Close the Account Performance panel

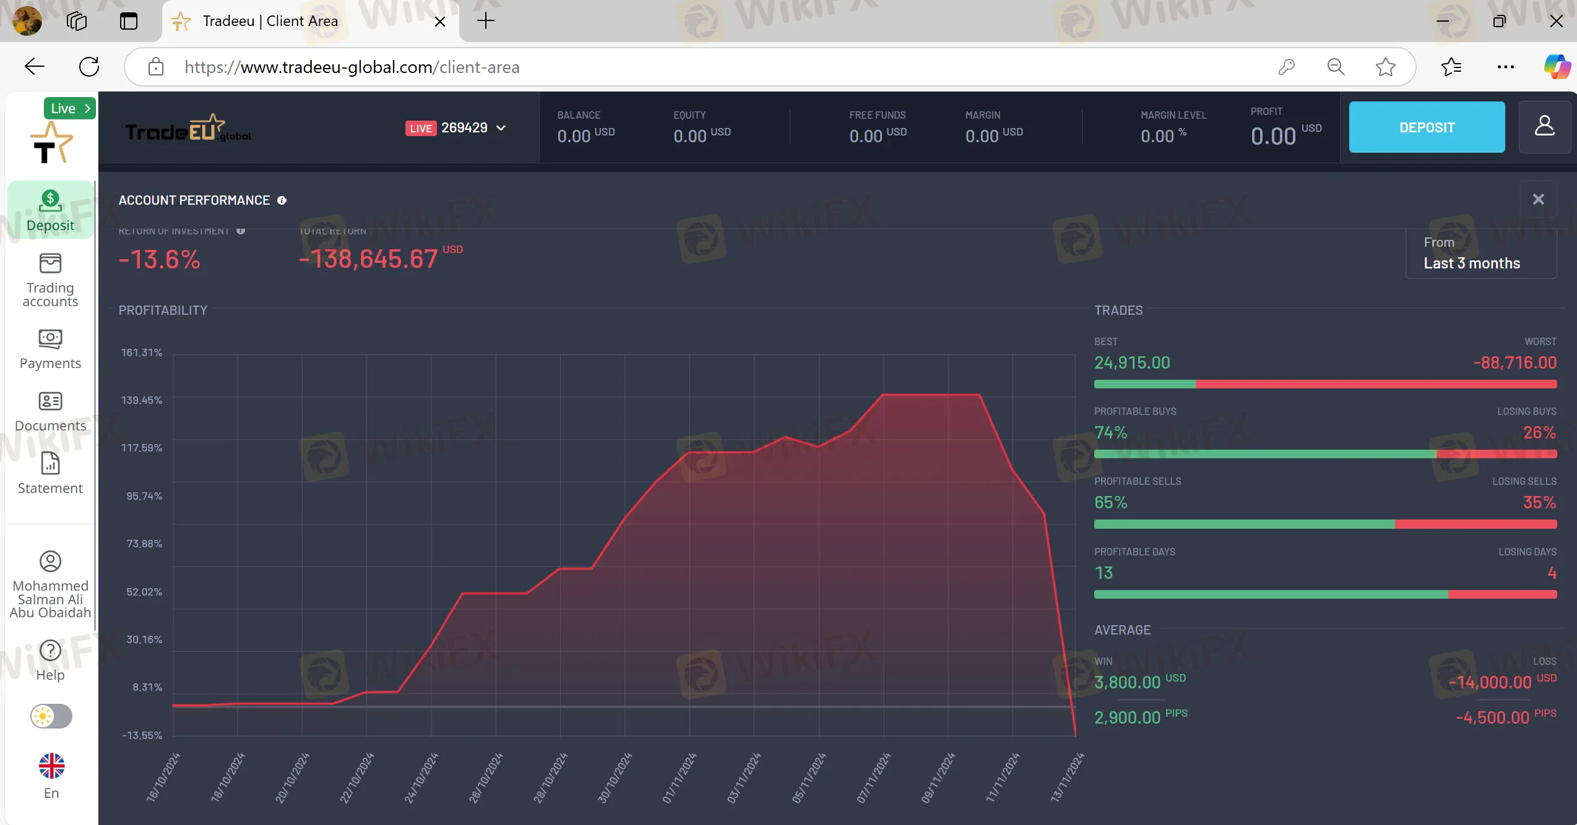[x=1538, y=199]
